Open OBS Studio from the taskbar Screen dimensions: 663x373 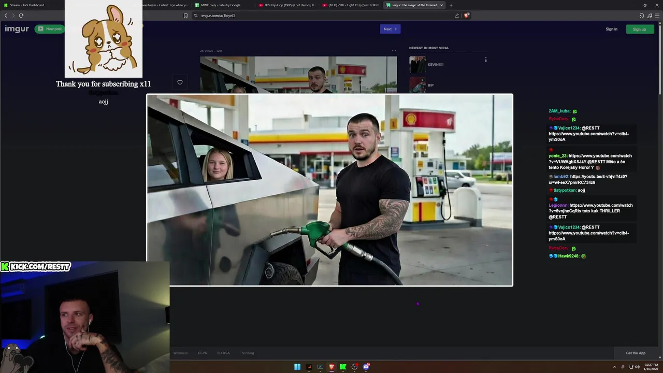pos(354,367)
